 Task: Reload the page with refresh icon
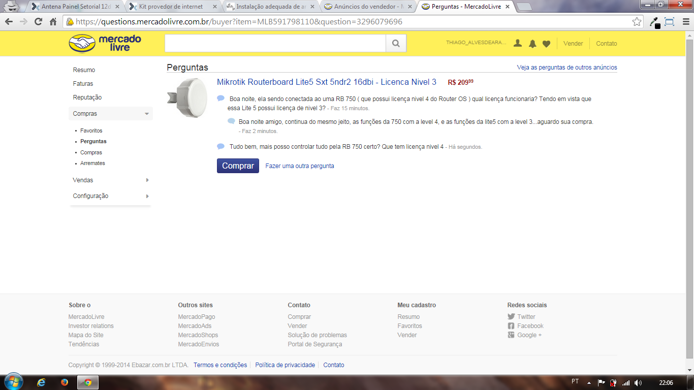click(38, 22)
